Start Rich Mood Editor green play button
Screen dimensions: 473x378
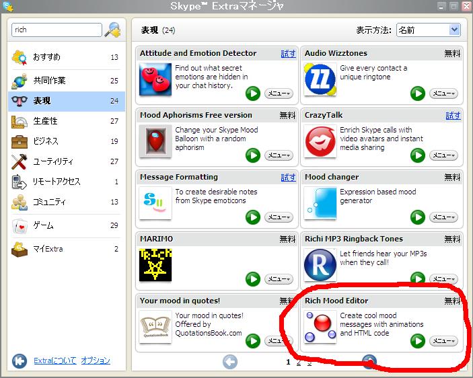[418, 341]
